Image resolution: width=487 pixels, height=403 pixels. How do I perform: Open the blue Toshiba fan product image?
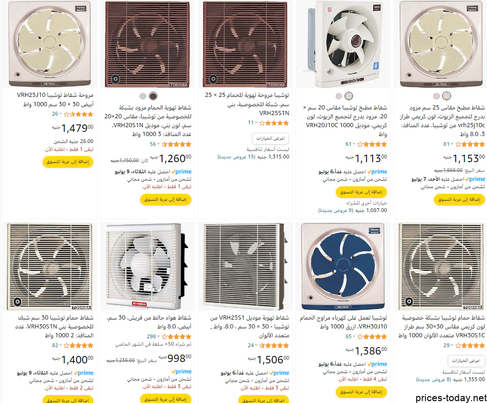coord(343,266)
